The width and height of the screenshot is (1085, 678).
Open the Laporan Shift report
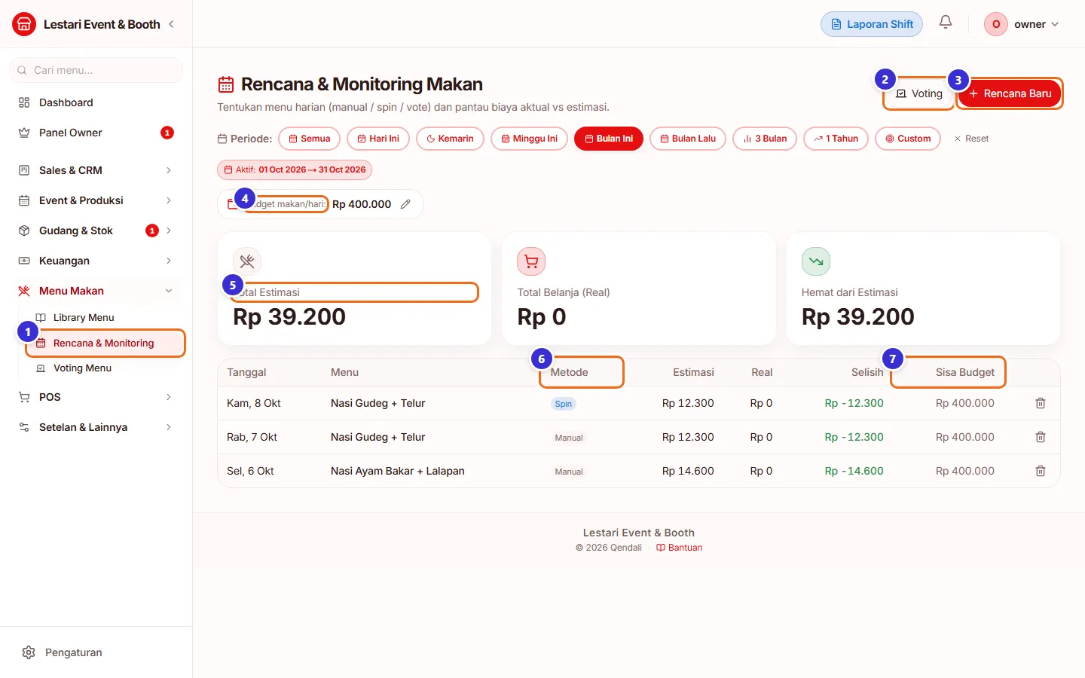coord(872,24)
